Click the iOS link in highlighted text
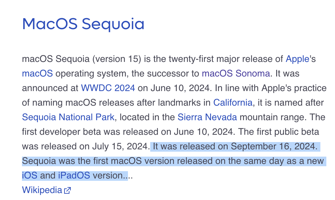 pyautogui.click(x=30, y=175)
